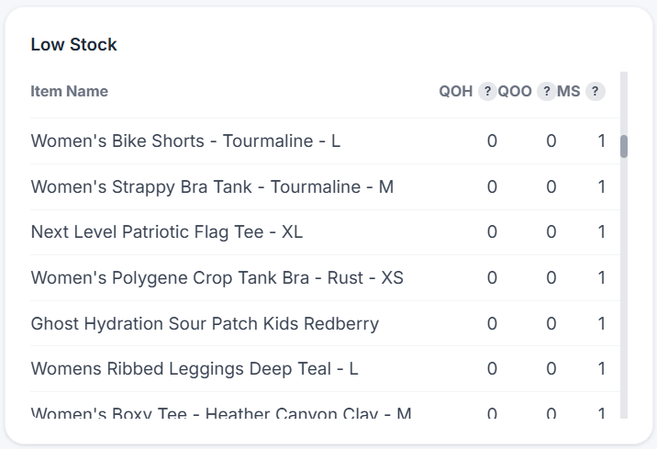657x449 pixels.
Task: Select Women's Bike Shorts - Tourmaline - L
Action: (185, 140)
